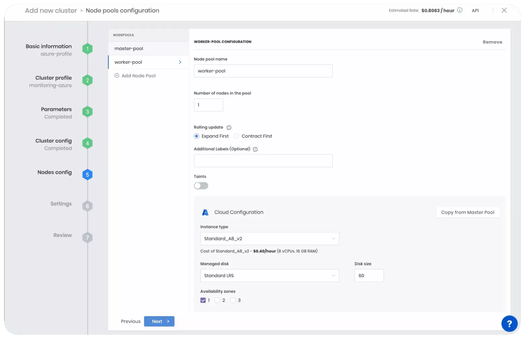Select worker-pool in the node pools list
The width and height of the screenshot is (525, 339).
point(148,62)
